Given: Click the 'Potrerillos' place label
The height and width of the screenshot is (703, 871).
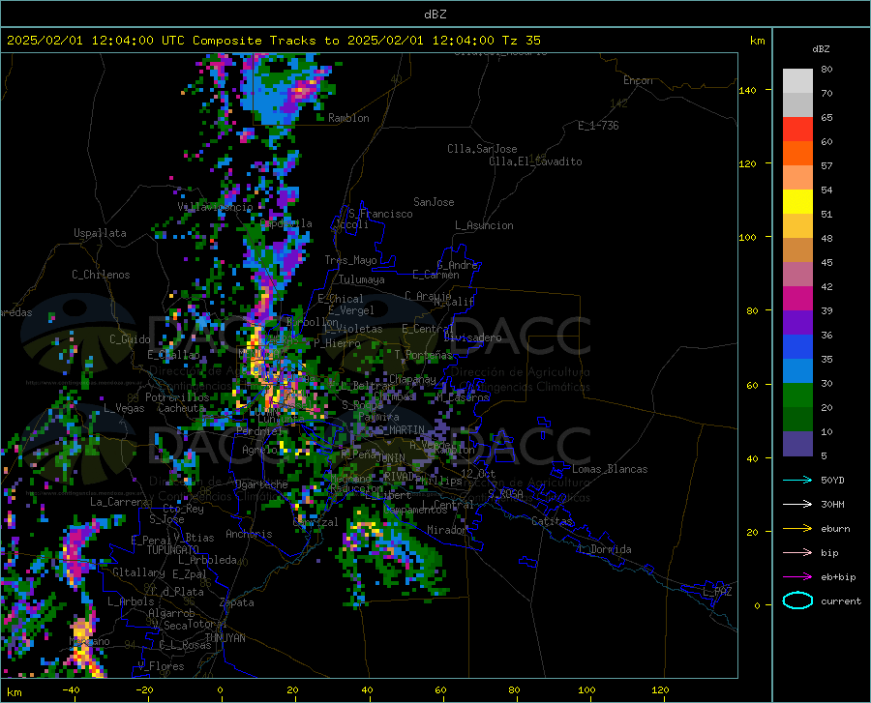Looking at the screenshot, I should tap(177, 397).
